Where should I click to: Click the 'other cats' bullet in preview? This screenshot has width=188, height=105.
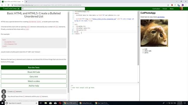[148, 51]
